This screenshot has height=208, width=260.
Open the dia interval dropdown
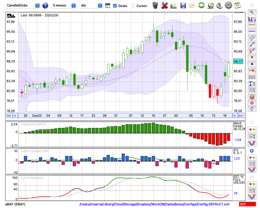click(91, 5)
